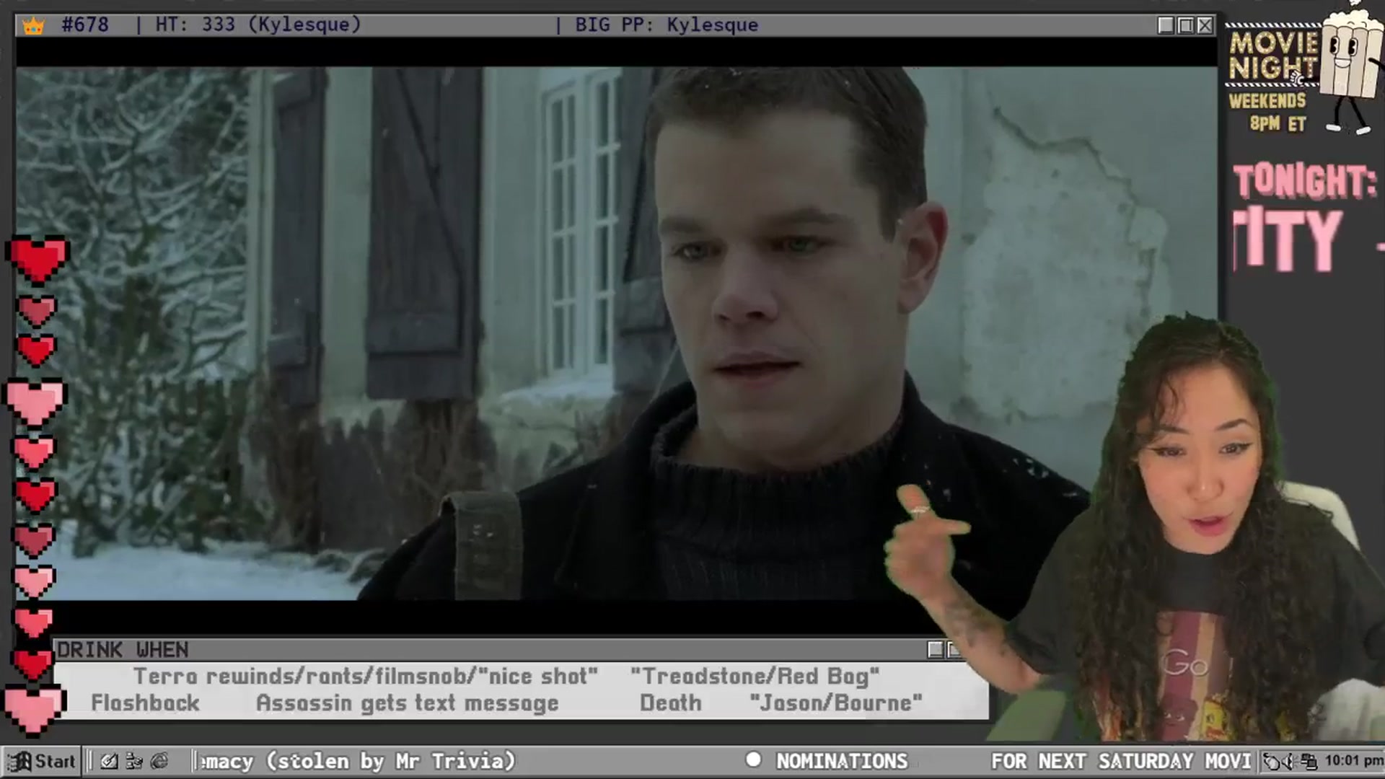Click the "TONIGHT:" heading
This screenshot has height=779, width=1385.
point(1305,181)
